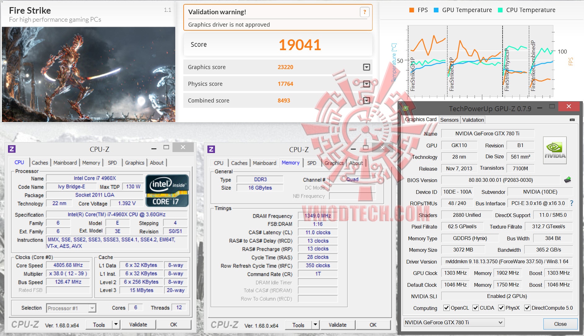The height and width of the screenshot is (336, 584).
Task: Click the CAS# Latency value 11.0 clocks
Action: point(317,232)
